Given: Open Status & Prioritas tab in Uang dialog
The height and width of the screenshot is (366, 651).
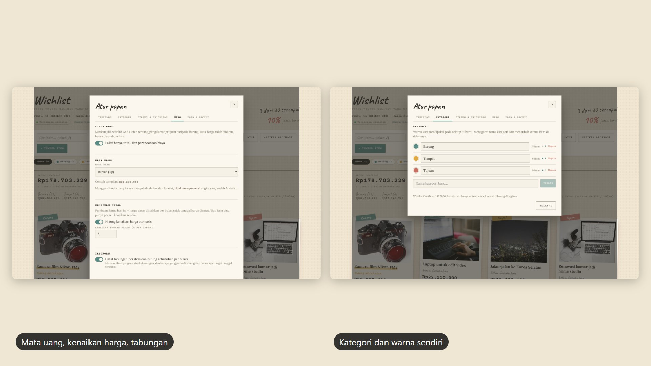Looking at the screenshot, I should click(153, 117).
